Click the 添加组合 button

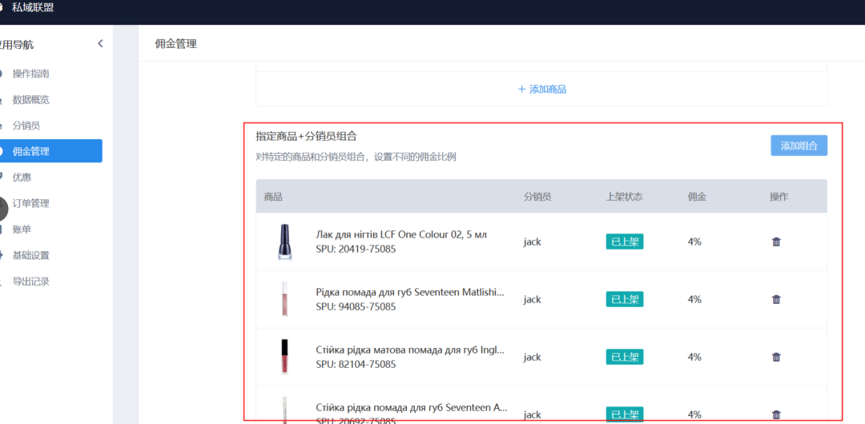[799, 146]
